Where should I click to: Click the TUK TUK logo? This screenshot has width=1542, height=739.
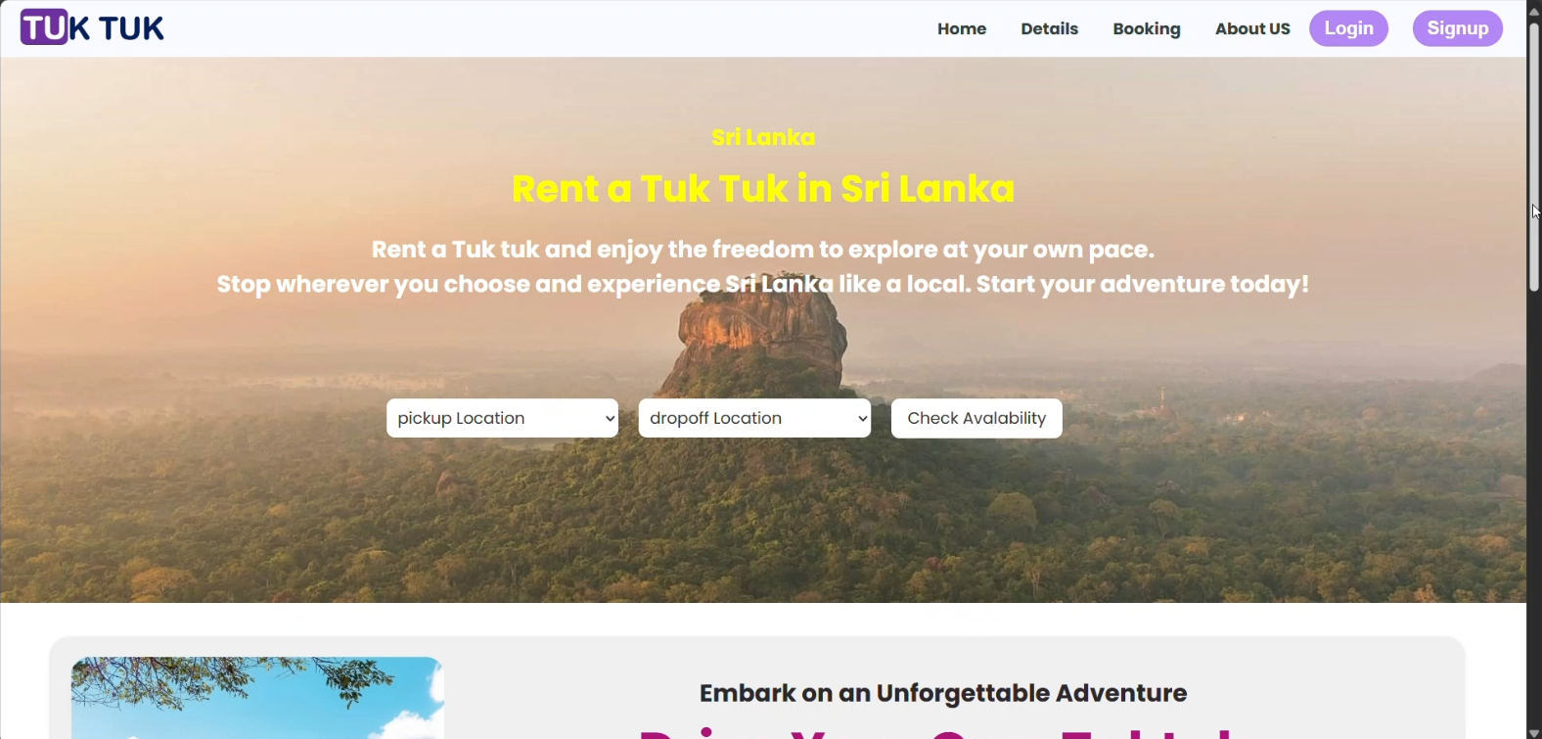92,27
